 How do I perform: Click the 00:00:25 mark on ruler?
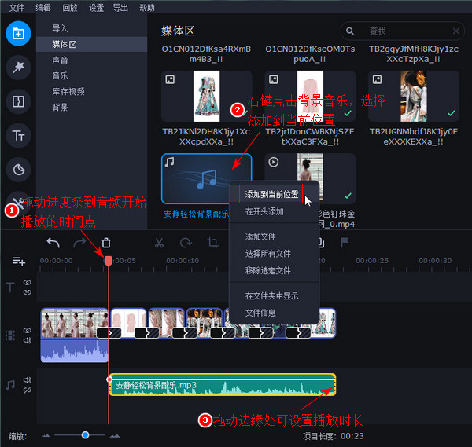pyautogui.click(x=372, y=261)
